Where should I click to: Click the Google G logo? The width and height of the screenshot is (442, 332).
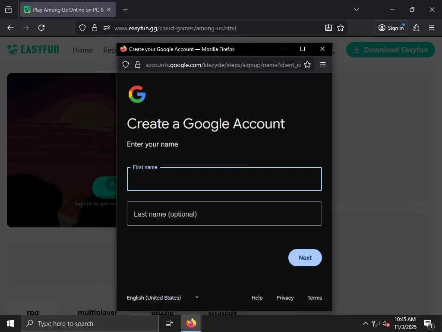tap(137, 94)
